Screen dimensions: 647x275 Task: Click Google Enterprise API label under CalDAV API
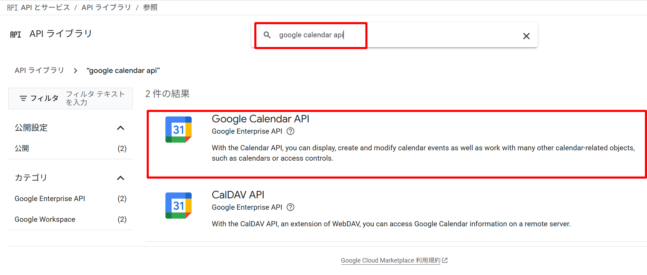click(x=247, y=207)
